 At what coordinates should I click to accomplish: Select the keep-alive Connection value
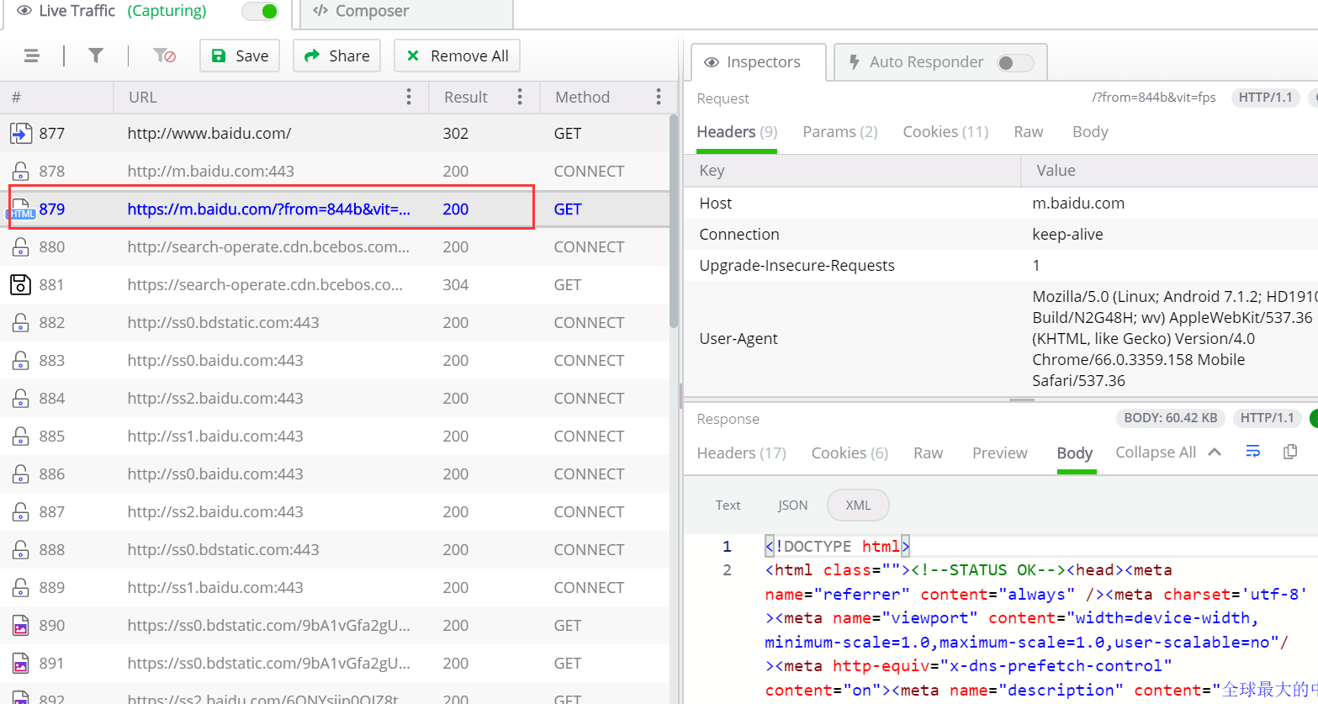[1067, 235]
